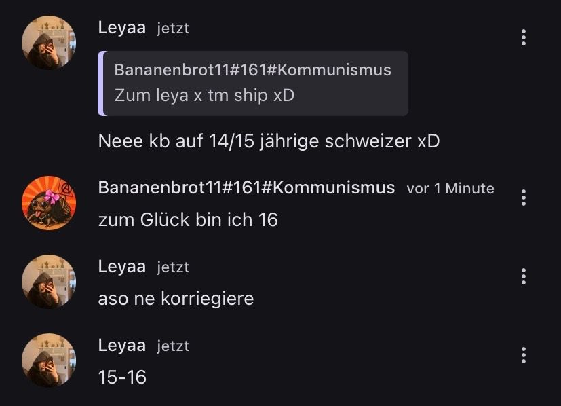Click the "vor 1 Minute" timestamp
This screenshot has height=406, width=561.
coord(450,189)
